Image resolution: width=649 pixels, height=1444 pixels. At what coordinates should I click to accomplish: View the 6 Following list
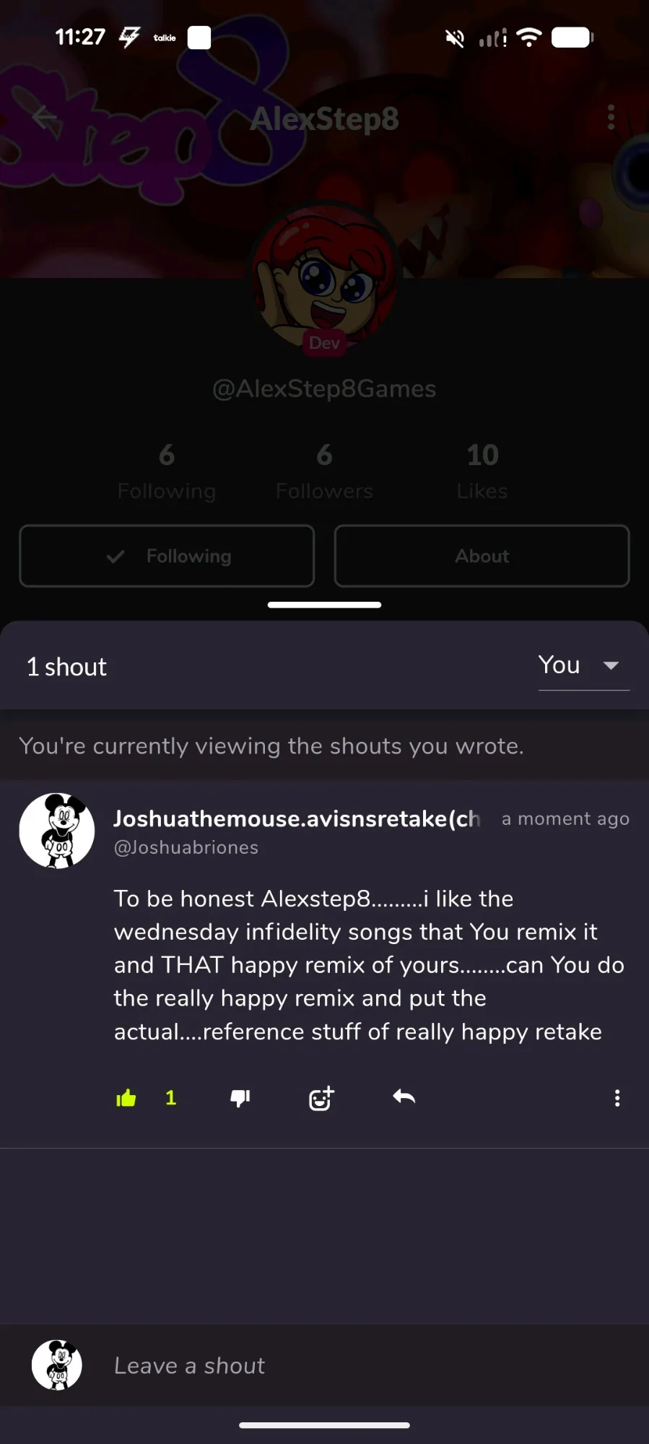[x=167, y=471]
